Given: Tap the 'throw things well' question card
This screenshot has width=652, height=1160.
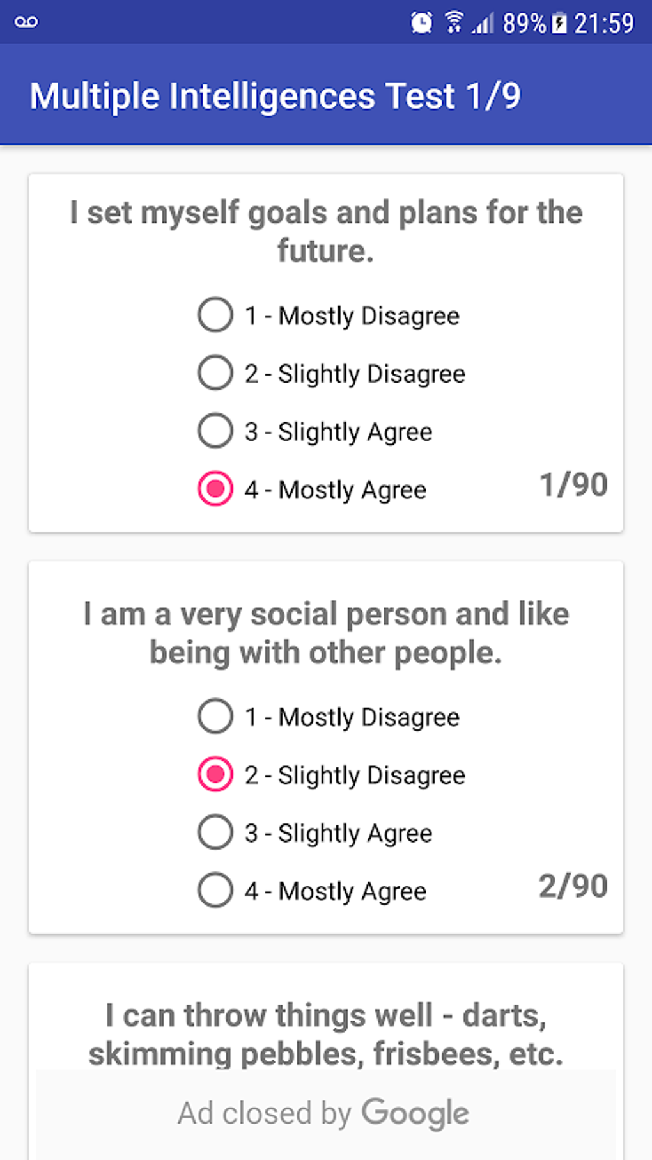Looking at the screenshot, I should tap(326, 1017).
